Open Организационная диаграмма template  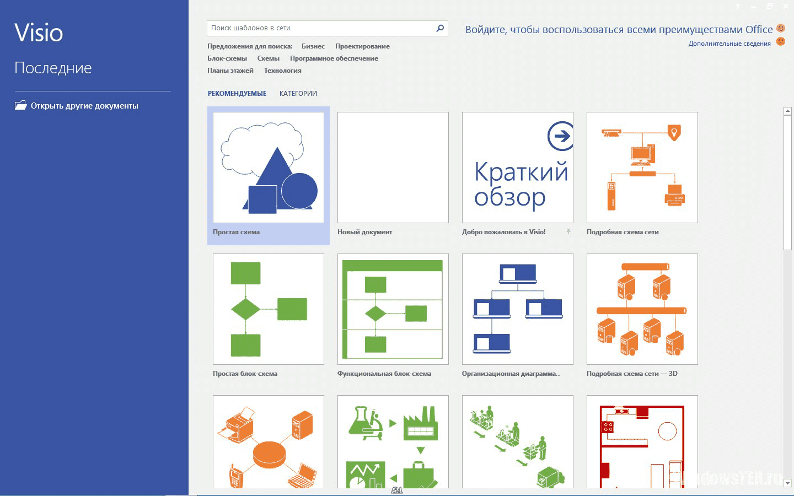(518, 309)
